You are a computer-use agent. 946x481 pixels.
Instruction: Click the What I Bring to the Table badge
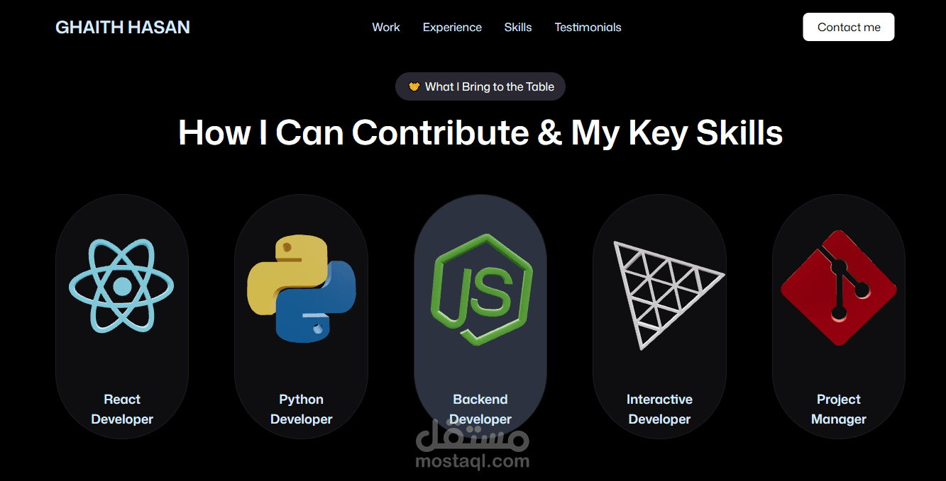(x=480, y=86)
